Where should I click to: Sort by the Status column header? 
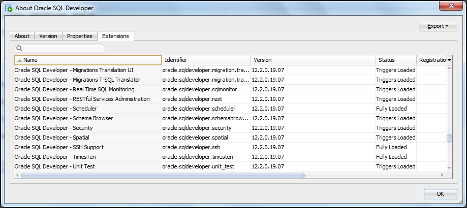point(396,60)
